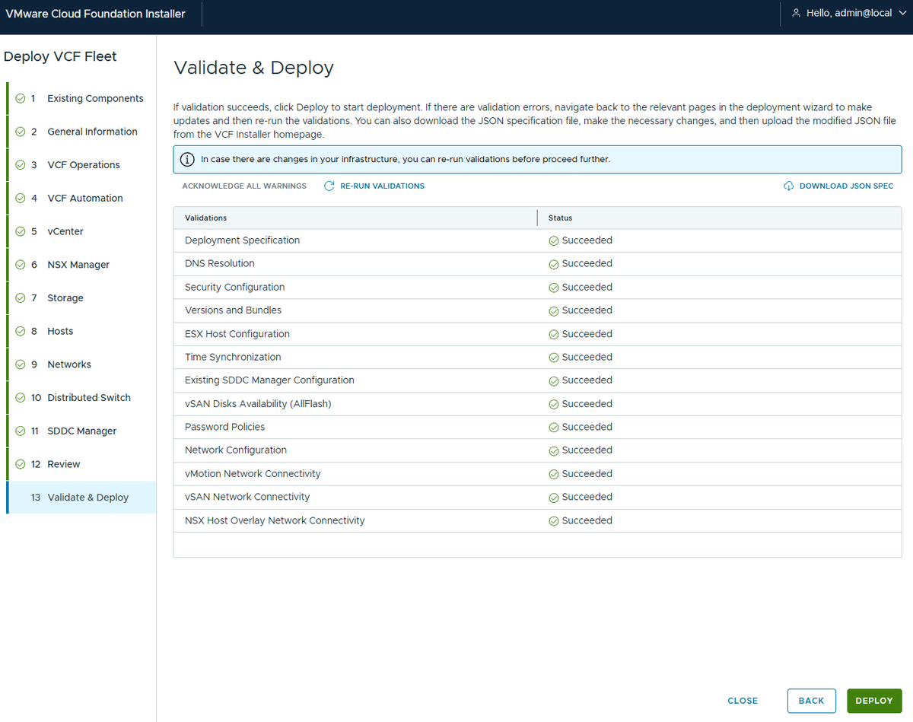Click success icon in Time Synchronization row
Screen dimensions: 913x722
[554, 358]
